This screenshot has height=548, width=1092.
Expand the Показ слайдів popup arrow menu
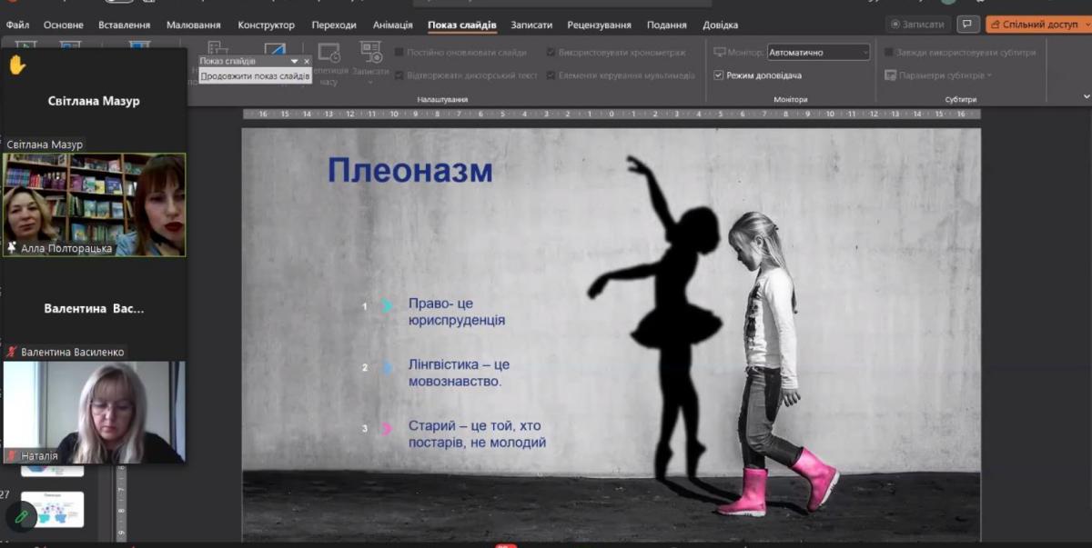tap(294, 61)
